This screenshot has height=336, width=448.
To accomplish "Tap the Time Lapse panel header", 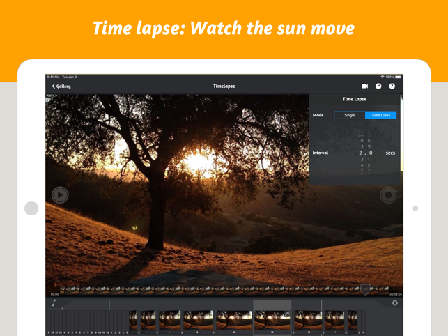I will (354, 99).
